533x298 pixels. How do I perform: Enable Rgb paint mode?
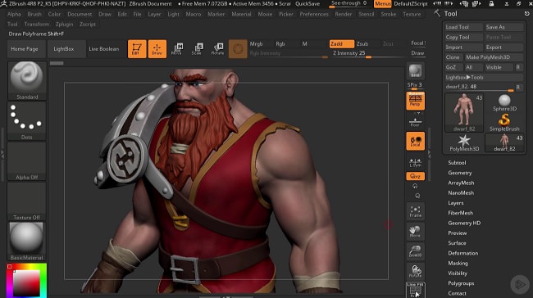(x=280, y=43)
